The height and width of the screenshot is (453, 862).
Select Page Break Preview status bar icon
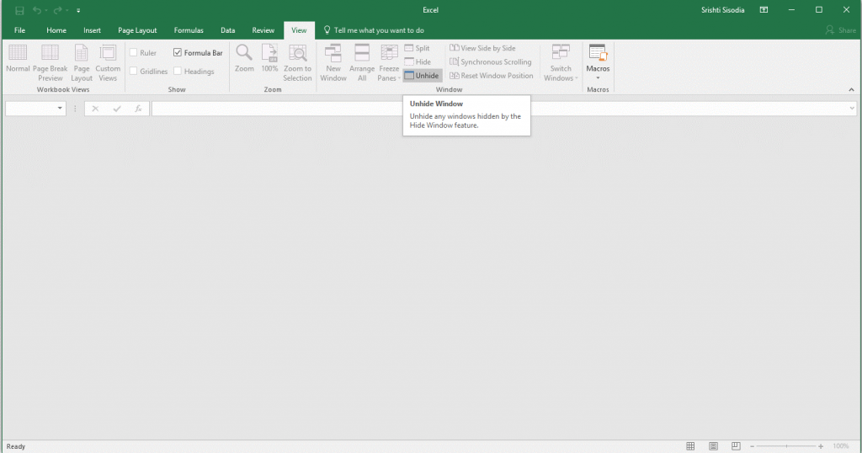736,446
